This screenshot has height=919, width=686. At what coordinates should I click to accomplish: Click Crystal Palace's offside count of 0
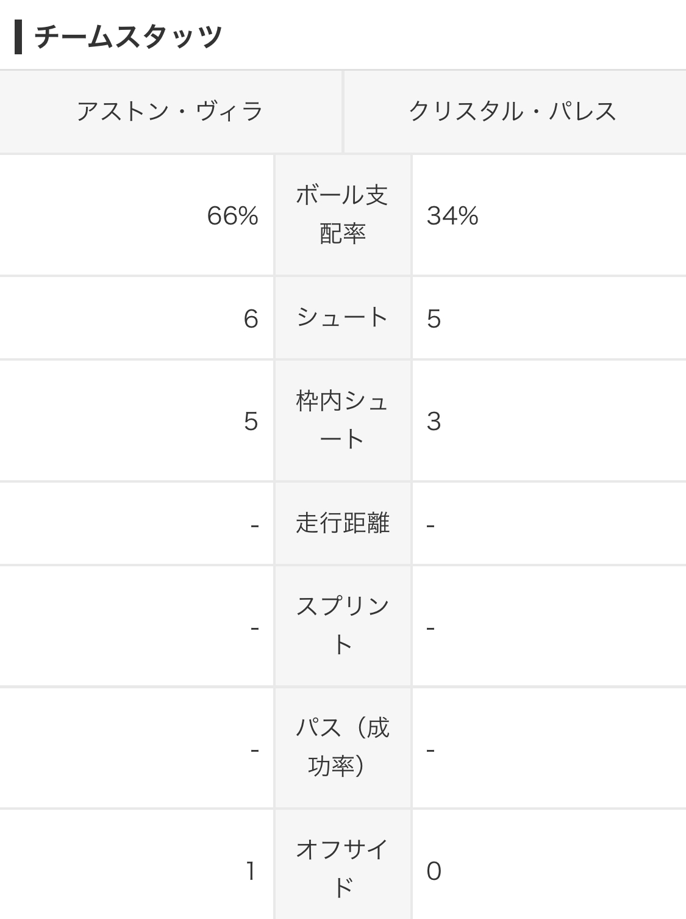tap(434, 871)
